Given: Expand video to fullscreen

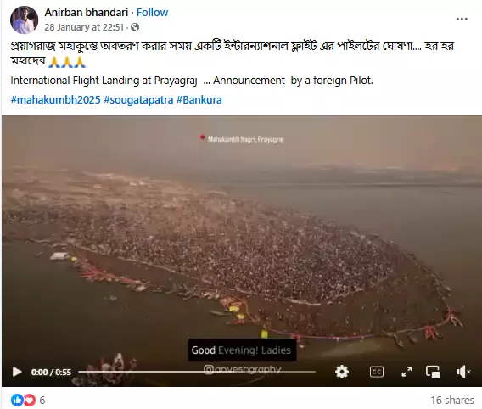Looking at the screenshot, I should pos(406,372).
